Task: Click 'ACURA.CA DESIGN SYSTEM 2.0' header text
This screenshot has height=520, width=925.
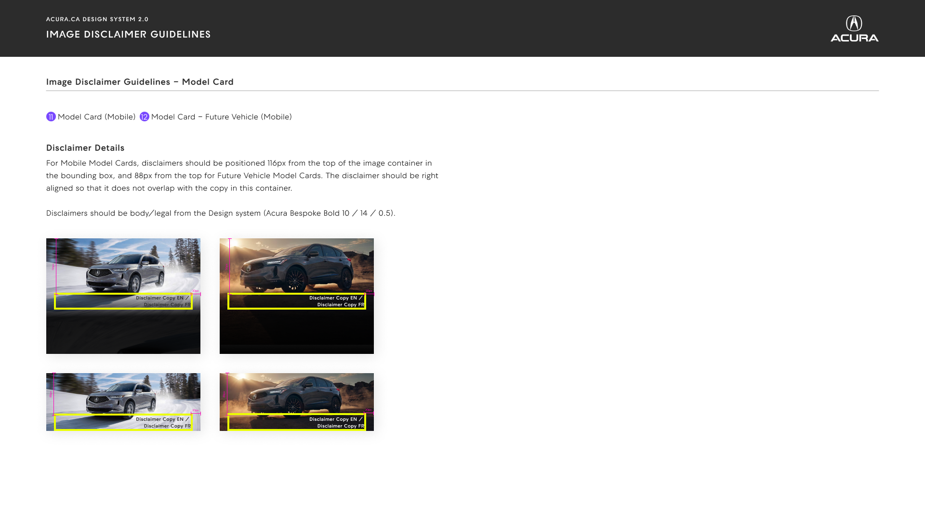Action: (x=97, y=19)
